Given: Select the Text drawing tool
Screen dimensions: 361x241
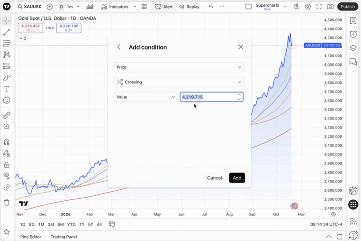Looking at the screenshot, I should [x=7, y=89].
